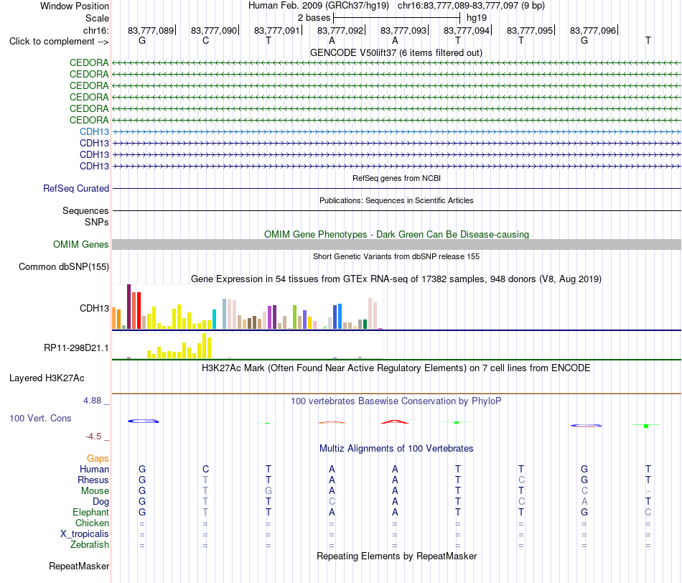Select the Zebrafish species label
Screen dimensions: 682x583
[89, 544]
